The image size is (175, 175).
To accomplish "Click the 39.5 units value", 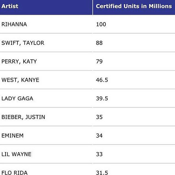I will (x=102, y=99).
